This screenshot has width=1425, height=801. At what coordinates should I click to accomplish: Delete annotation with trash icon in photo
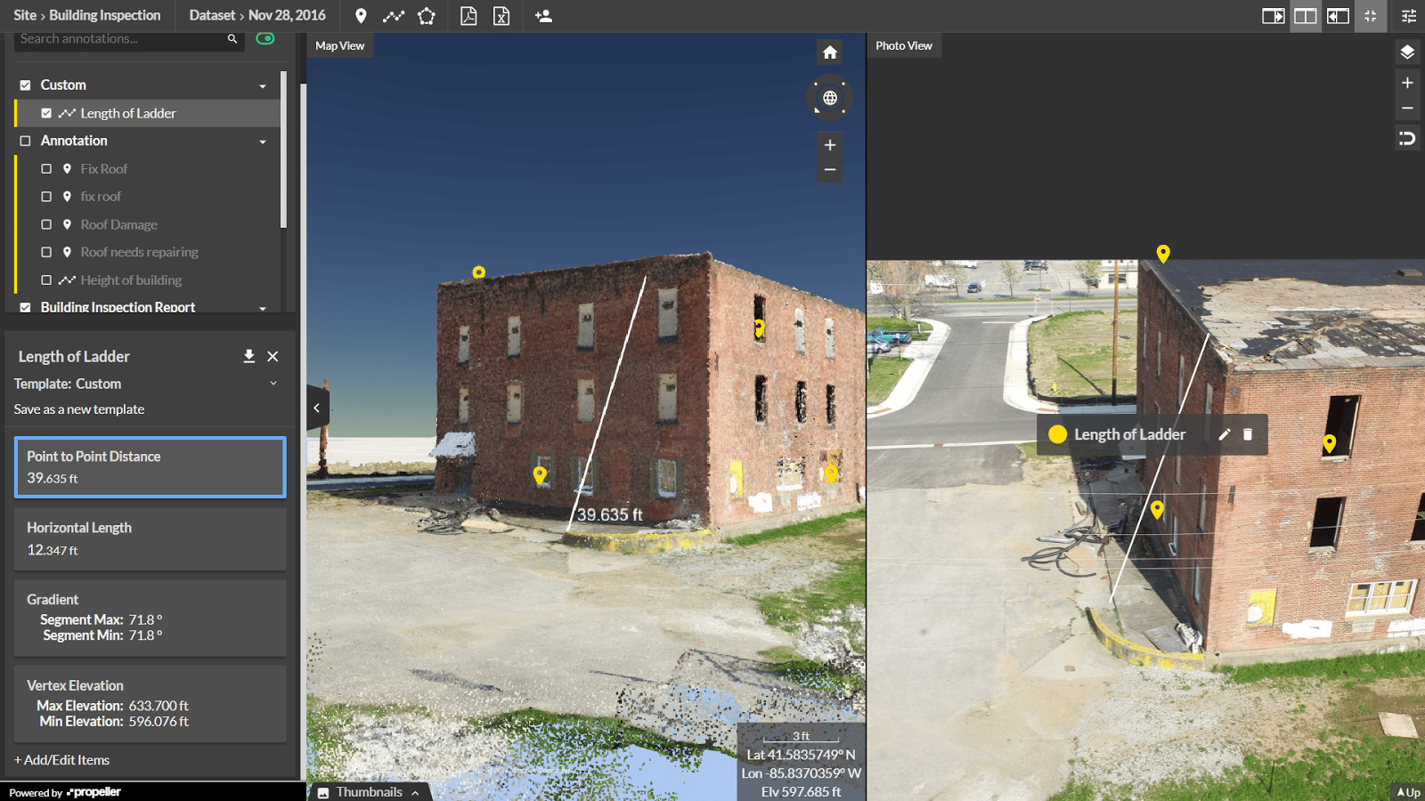coord(1248,434)
